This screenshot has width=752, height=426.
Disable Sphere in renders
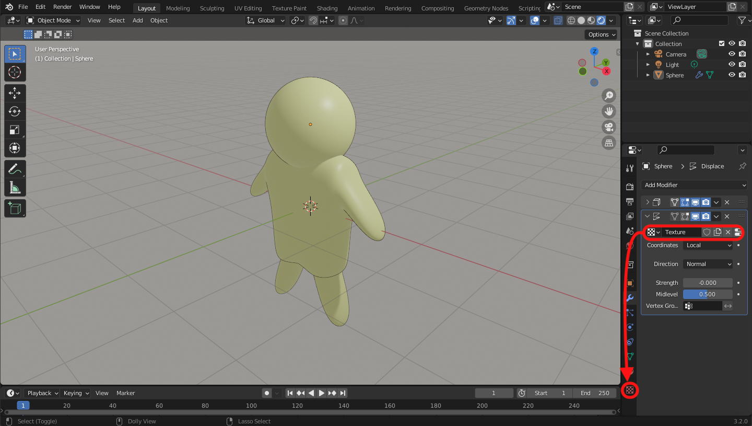pyautogui.click(x=742, y=75)
